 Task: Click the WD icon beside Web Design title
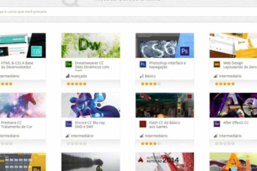pos(217,64)
